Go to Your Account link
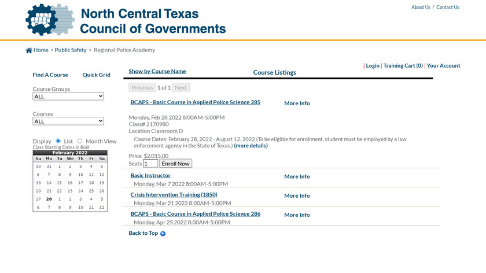Viewport: 486px width, 273px height. (443, 65)
